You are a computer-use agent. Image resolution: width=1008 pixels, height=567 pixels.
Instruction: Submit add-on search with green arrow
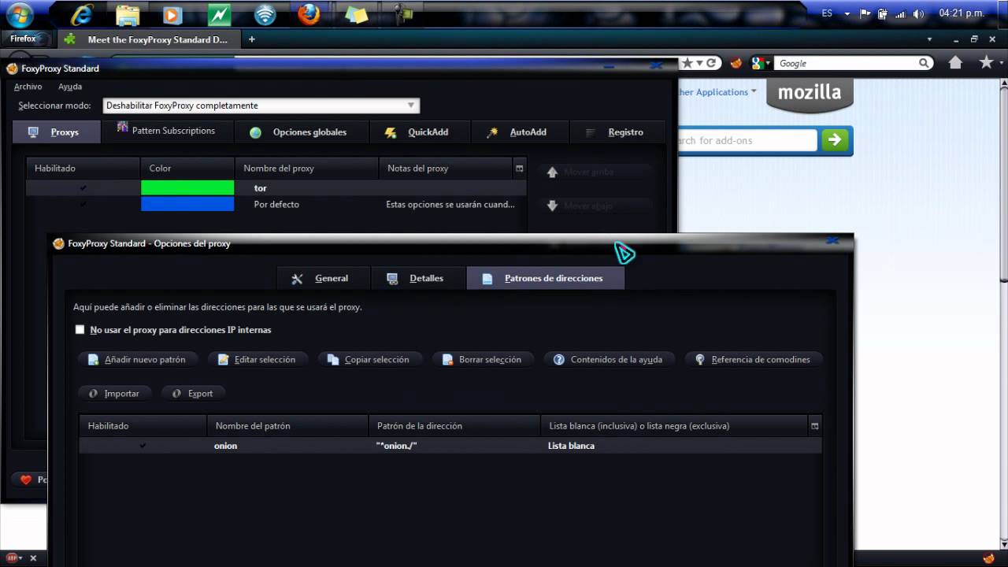(x=835, y=140)
